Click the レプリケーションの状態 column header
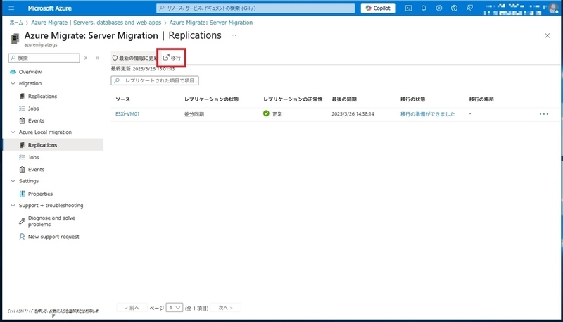The height and width of the screenshot is (322, 563). tap(212, 99)
